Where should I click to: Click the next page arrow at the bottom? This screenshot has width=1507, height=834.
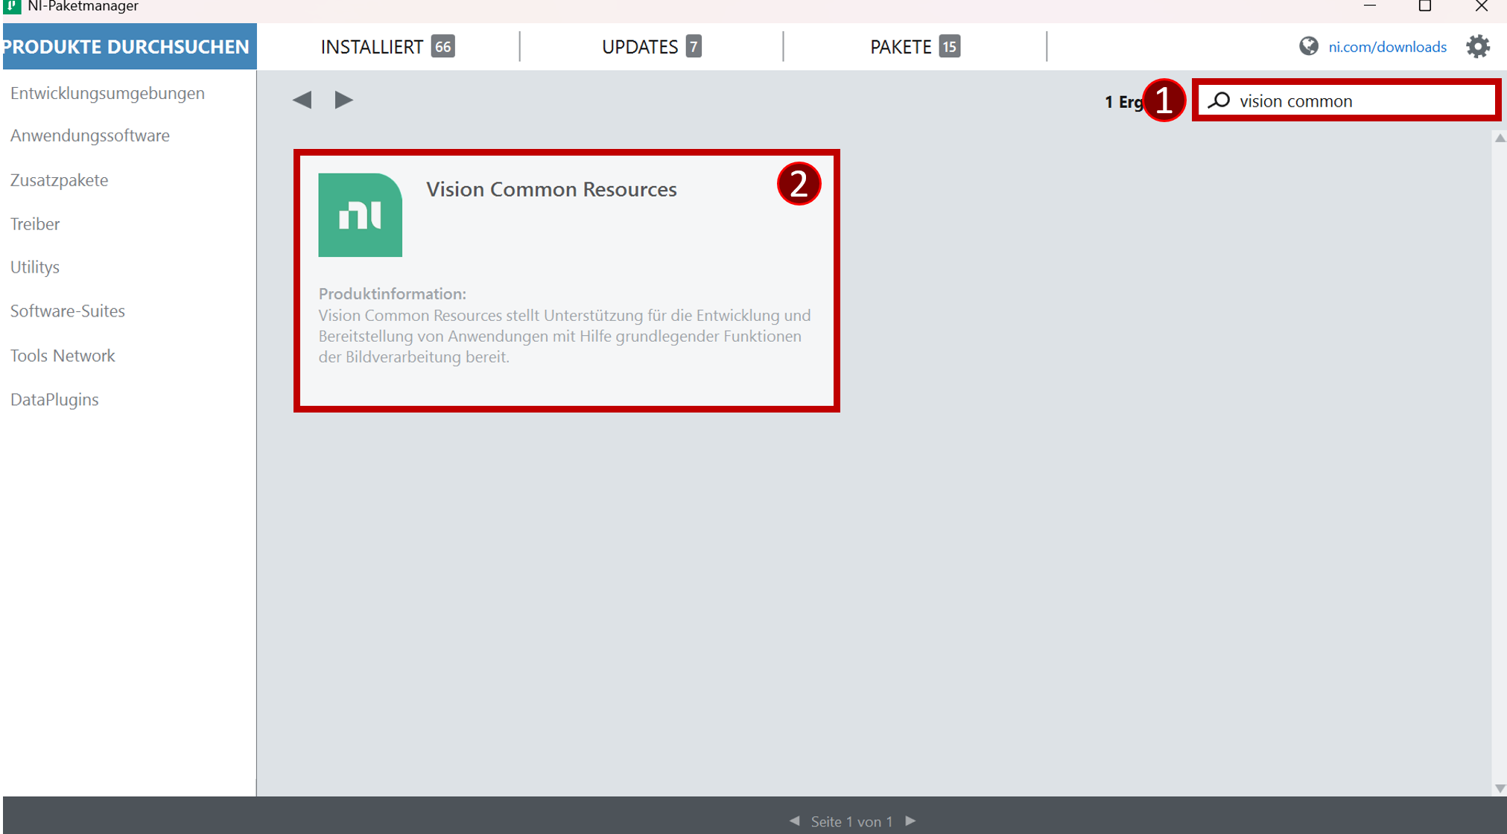tap(910, 821)
